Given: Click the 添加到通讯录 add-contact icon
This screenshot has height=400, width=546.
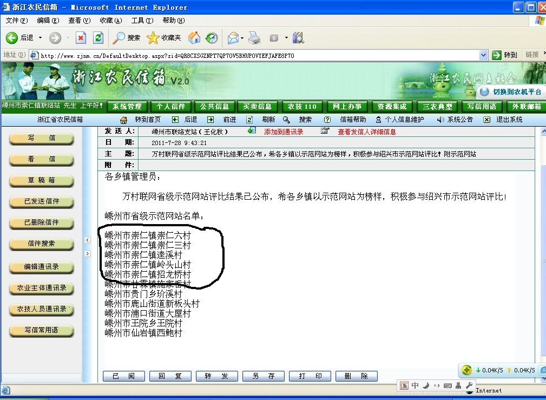Looking at the screenshot, I should (x=251, y=131).
